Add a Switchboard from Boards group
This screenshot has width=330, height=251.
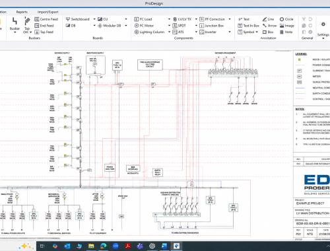78,19
